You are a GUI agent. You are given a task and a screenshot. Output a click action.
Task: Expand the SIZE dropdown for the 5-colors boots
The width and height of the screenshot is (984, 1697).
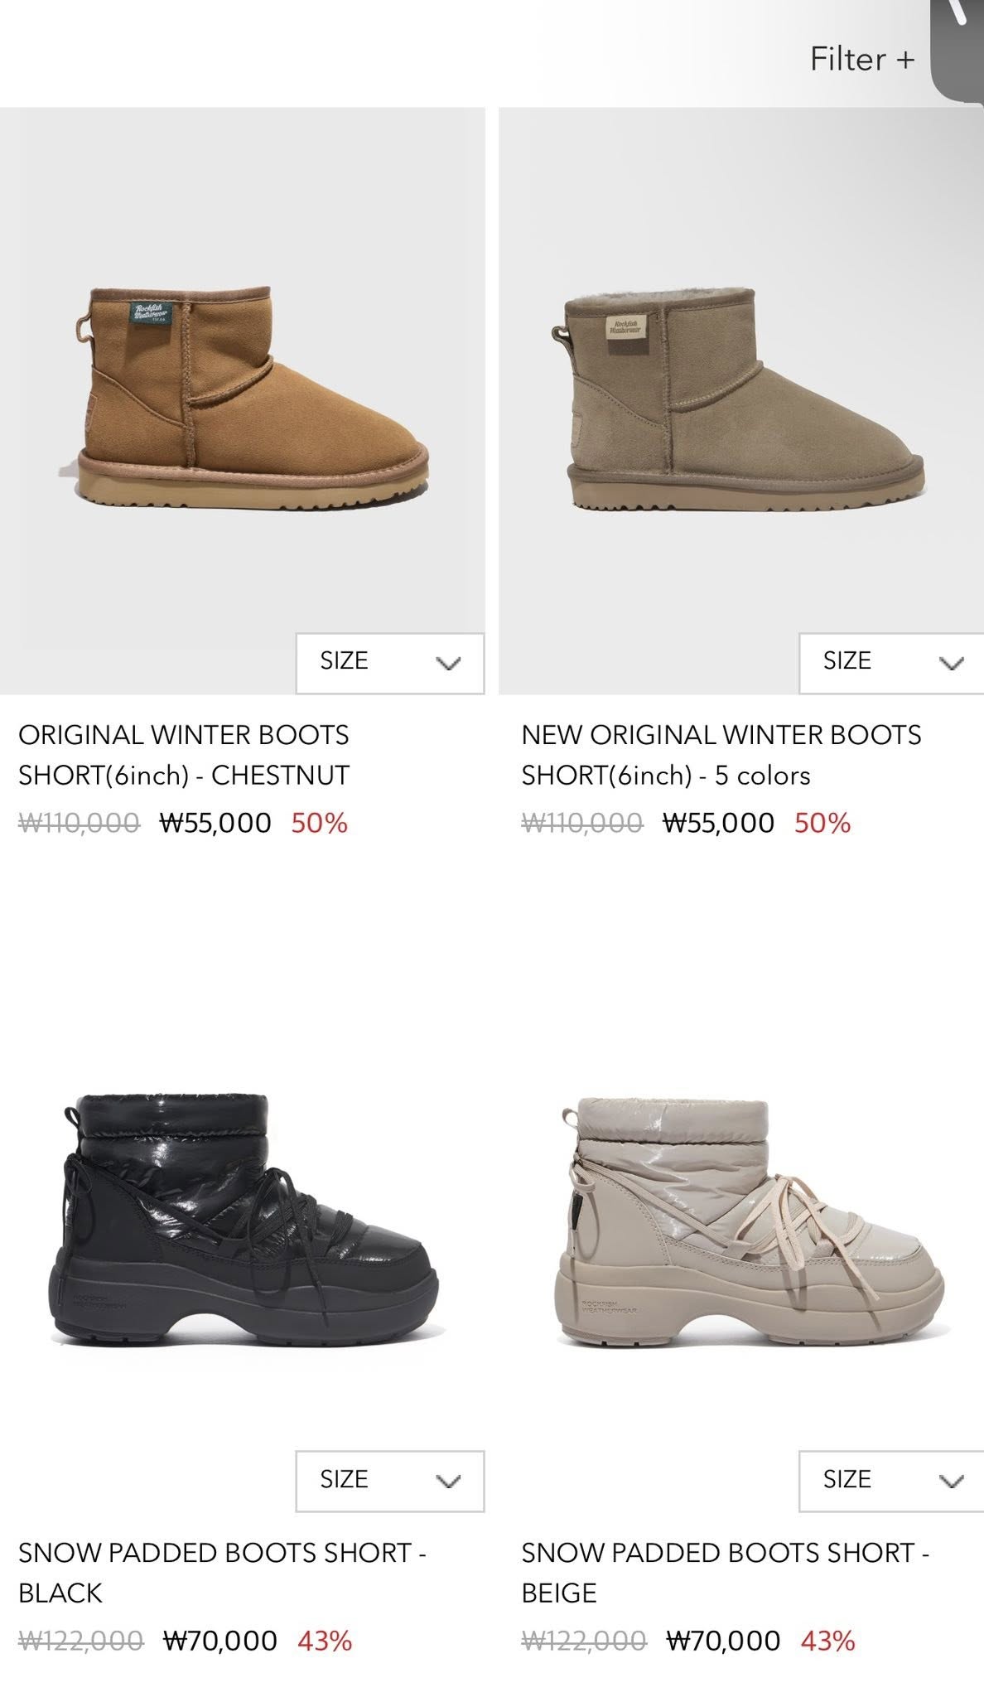pyautogui.click(x=892, y=663)
